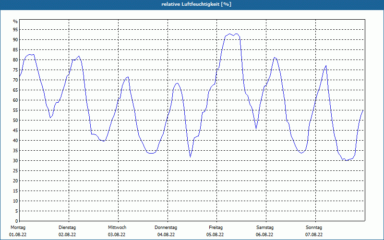
Task: Click the sharp humidity dip on Donnerstag afternoon
Action: [x=190, y=157]
